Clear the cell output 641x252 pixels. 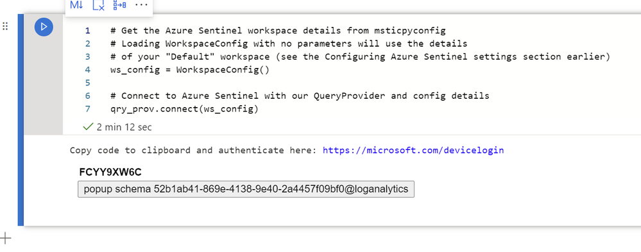tap(99, 5)
